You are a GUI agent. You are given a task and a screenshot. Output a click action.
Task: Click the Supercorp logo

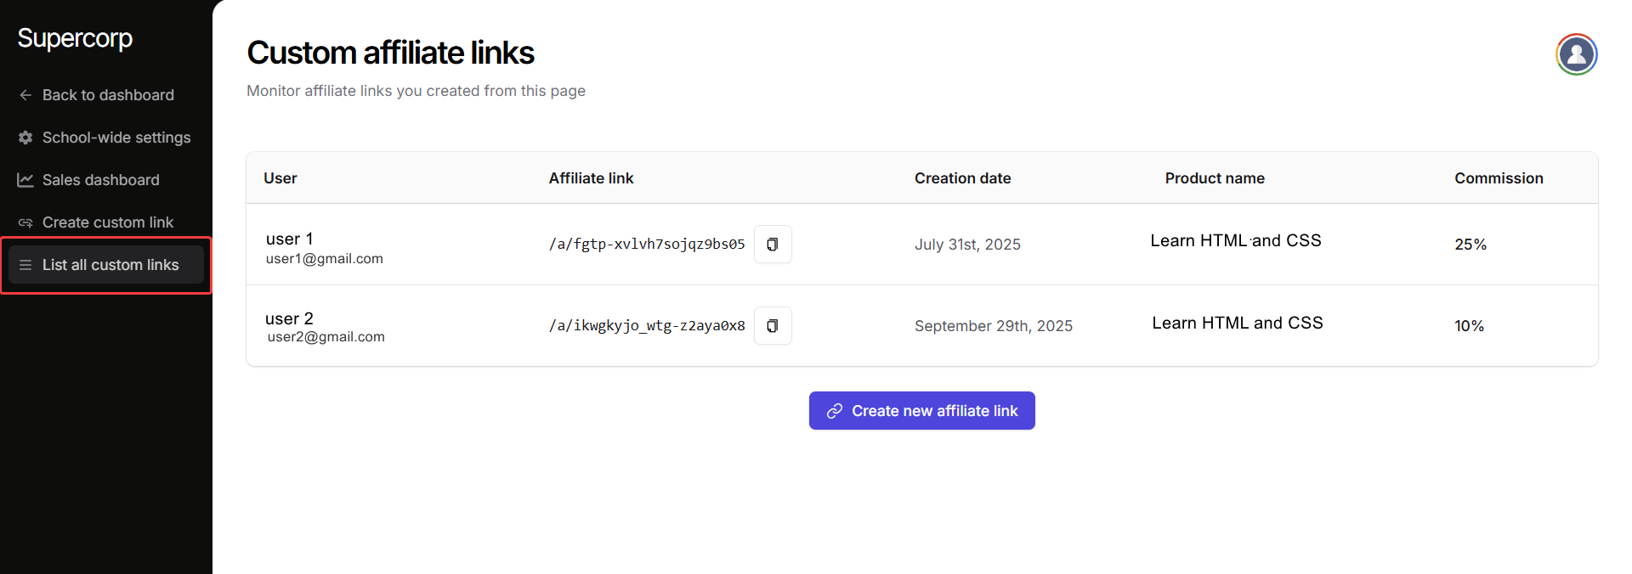[75, 38]
